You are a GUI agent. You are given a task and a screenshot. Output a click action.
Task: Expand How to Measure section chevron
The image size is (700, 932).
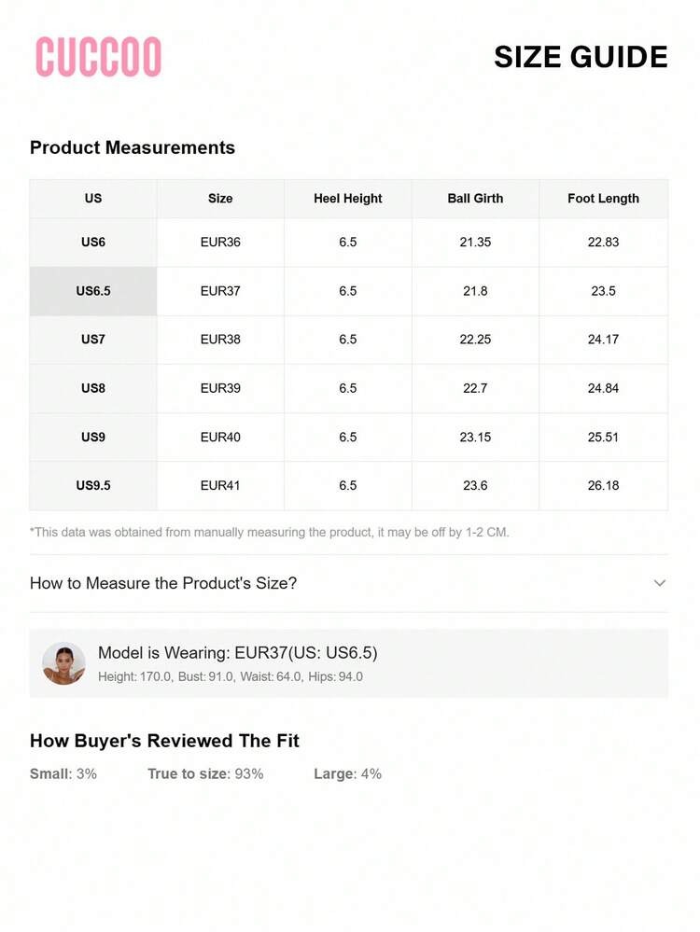[x=659, y=583]
